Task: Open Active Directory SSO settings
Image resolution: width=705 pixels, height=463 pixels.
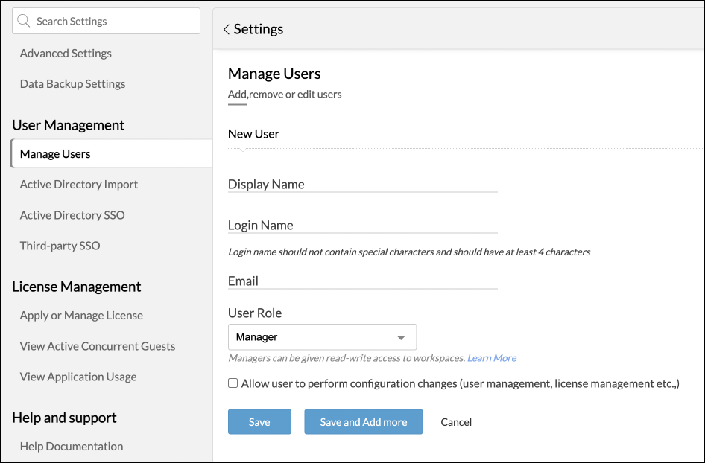Action: [72, 215]
